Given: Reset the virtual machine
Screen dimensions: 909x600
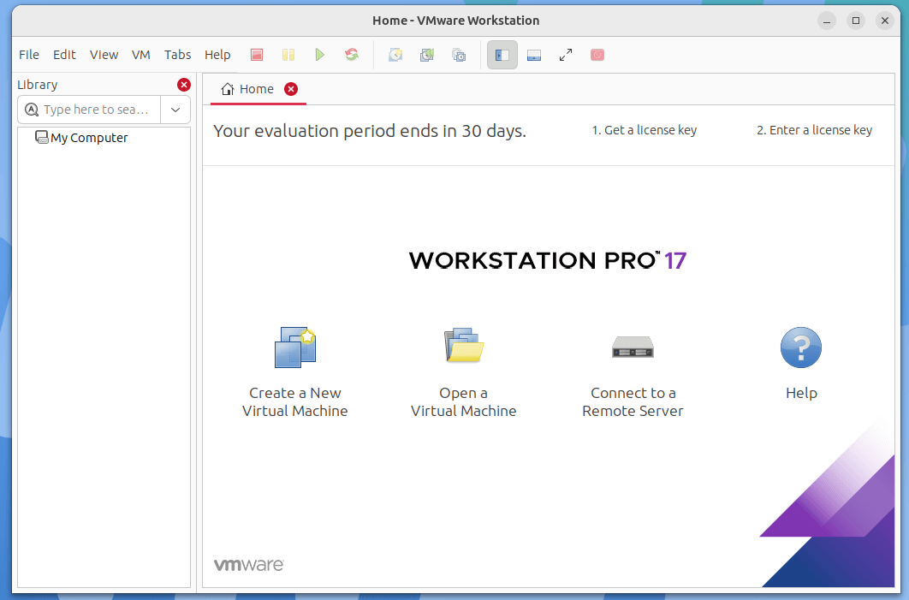Looking at the screenshot, I should pyautogui.click(x=351, y=54).
